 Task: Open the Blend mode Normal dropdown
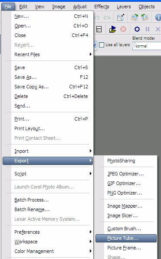point(147,46)
